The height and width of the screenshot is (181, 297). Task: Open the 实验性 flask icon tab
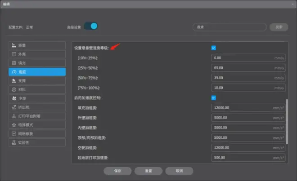[14, 143]
